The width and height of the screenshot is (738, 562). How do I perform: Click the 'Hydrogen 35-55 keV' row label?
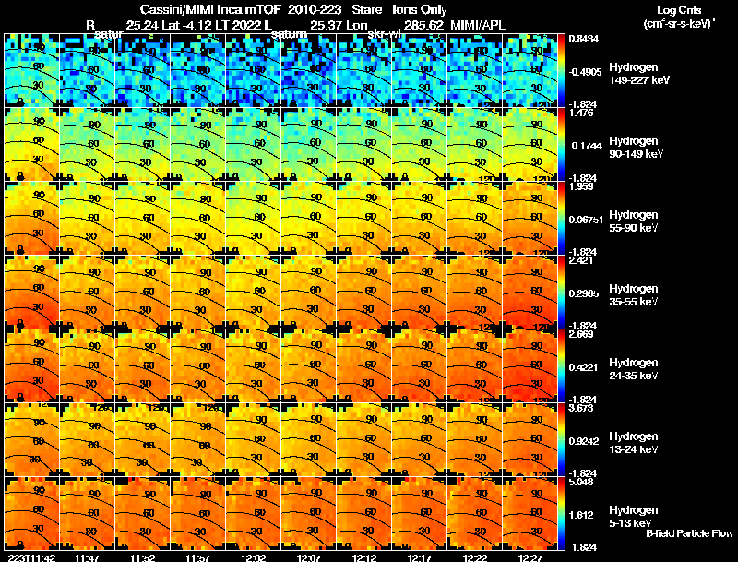(x=633, y=295)
